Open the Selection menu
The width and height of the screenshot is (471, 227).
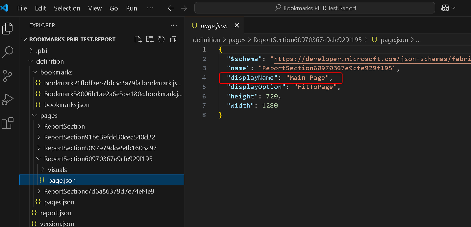[67, 8]
